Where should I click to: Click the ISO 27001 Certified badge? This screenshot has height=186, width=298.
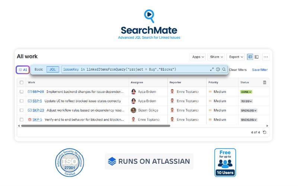click(70, 163)
